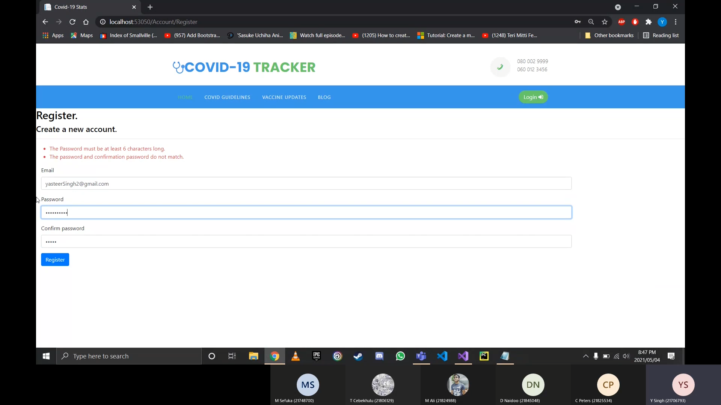This screenshot has width=721, height=405.
Task: Click the Confirm password field
Action: pyautogui.click(x=306, y=241)
